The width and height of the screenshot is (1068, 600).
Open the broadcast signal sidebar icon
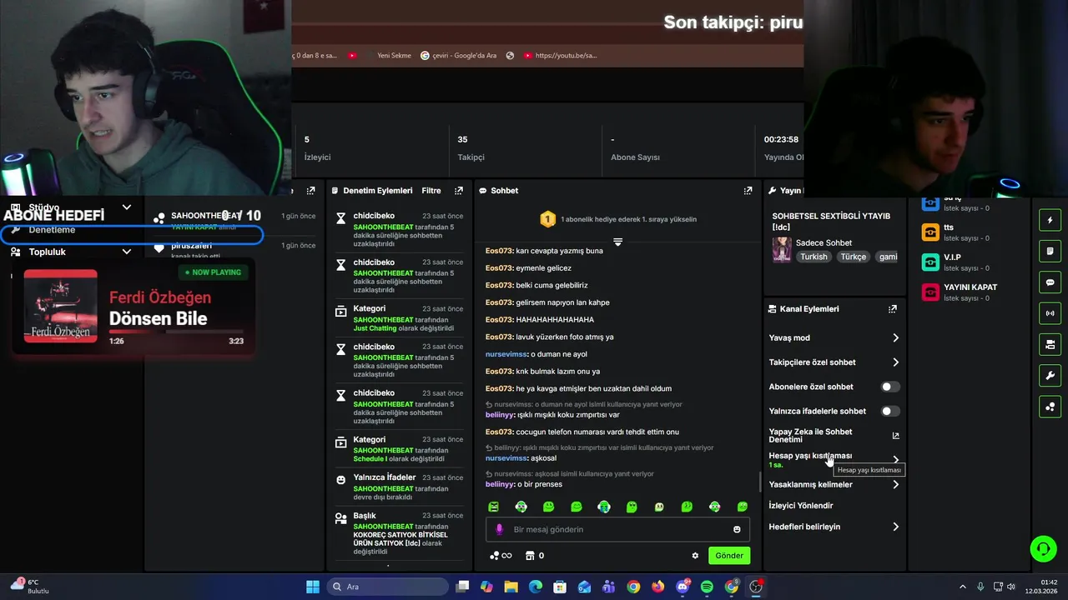(1050, 313)
